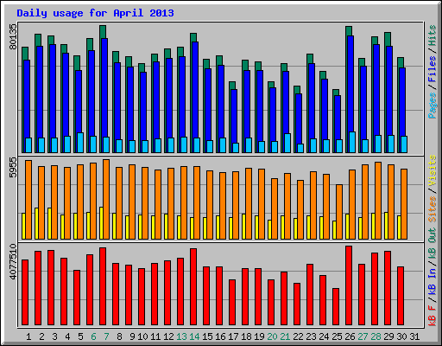
Task: Click day 23 on the x-axis
Action: click(x=311, y=336)
